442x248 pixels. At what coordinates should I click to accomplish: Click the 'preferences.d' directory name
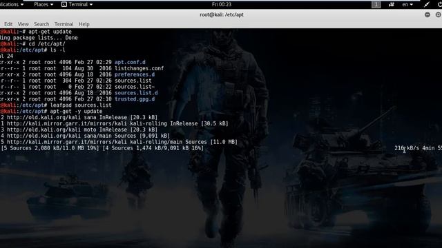tap(135, 75)
